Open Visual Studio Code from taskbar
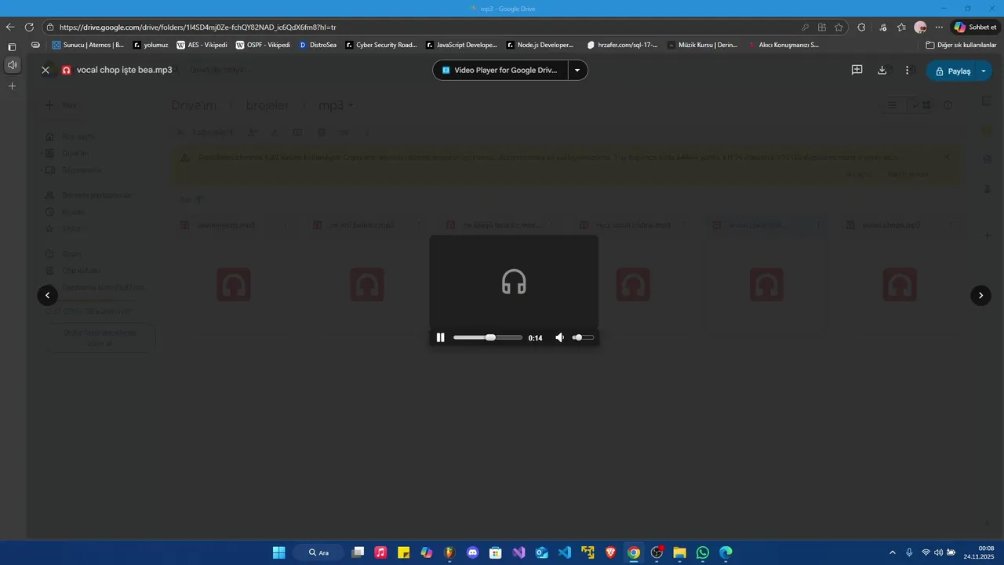1004x565 pixels. 565,552
